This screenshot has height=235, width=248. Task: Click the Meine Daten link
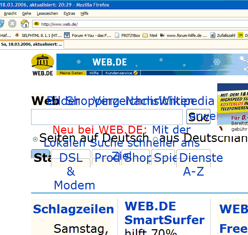(x=71, y=73)
